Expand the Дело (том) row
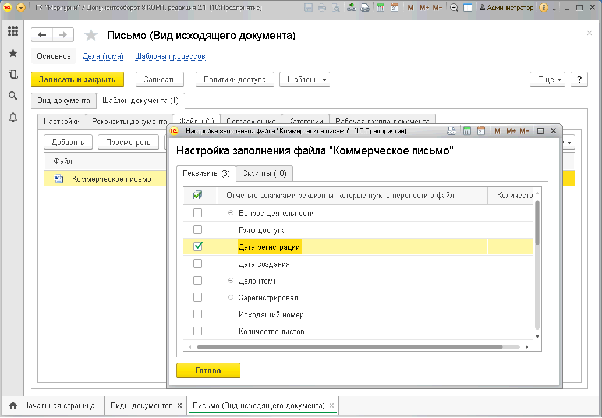 pos(231,281)
